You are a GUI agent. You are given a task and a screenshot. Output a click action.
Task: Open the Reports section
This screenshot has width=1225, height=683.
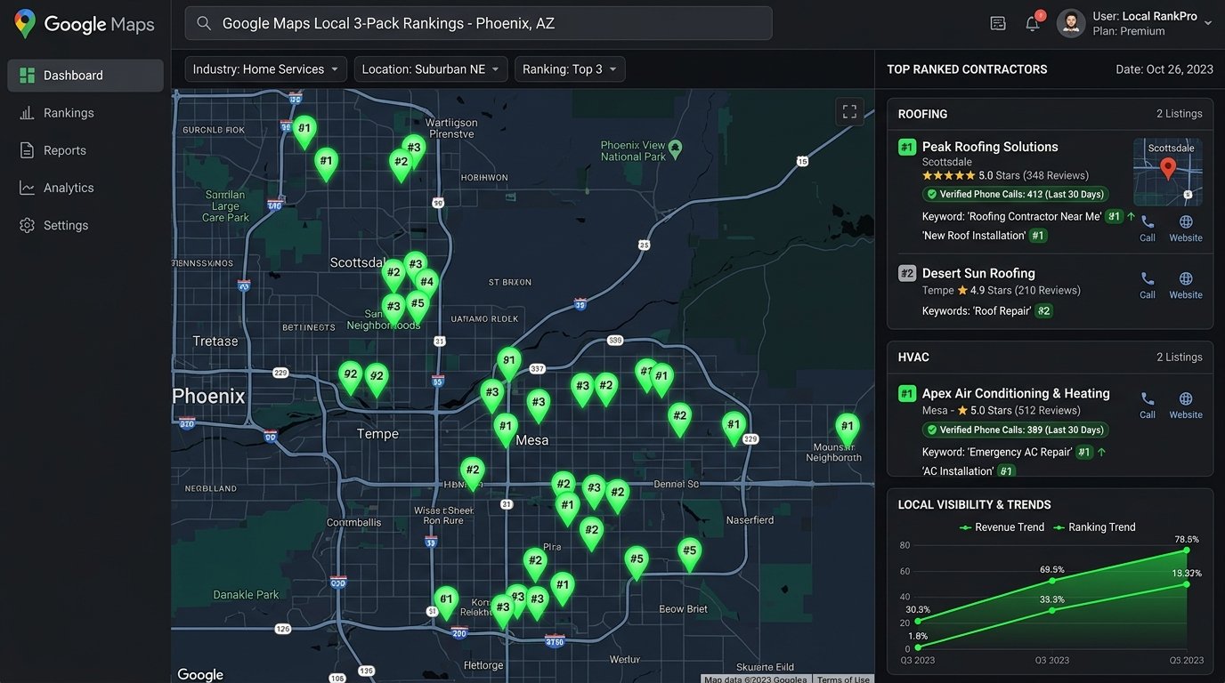tap(85, 150)
